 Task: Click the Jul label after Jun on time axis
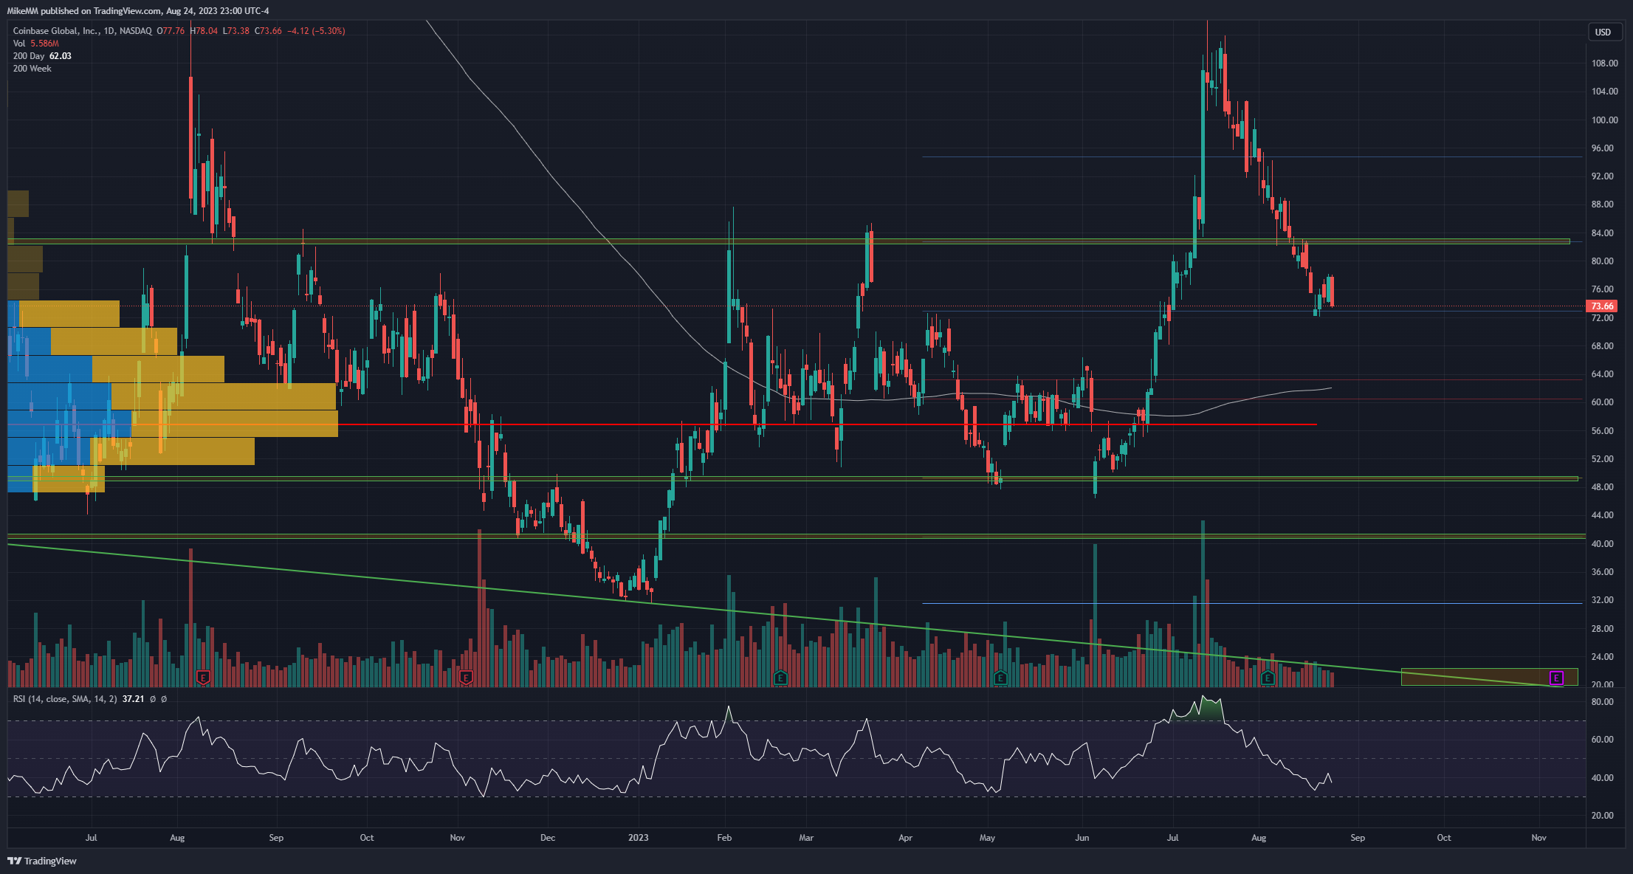tap(1172, 838)
